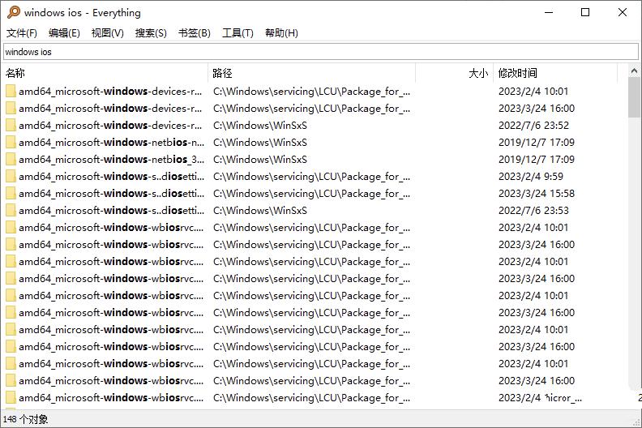Click the search box containing "windows ios"

320,52
